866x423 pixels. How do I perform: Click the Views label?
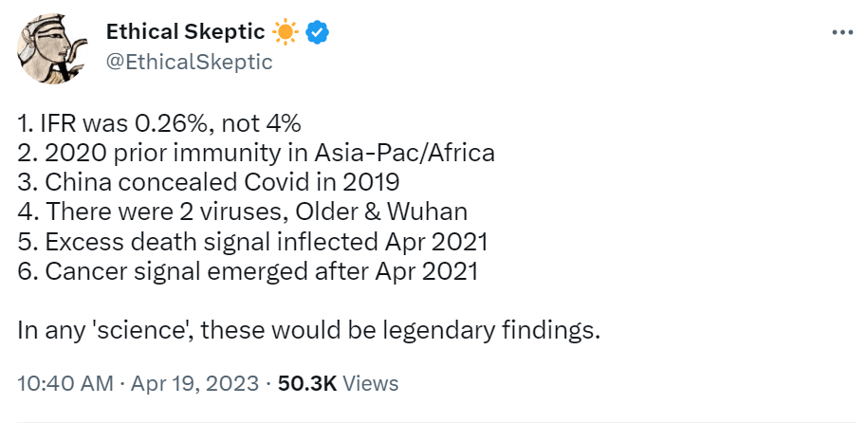point(369,384)
